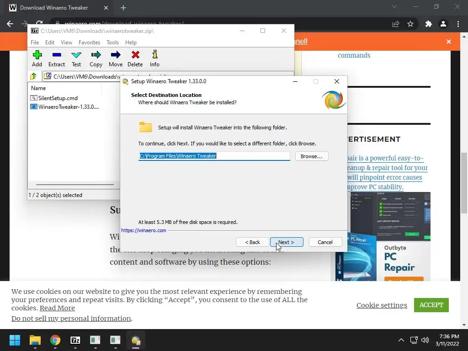The image size is (468, 351).
Task: Open Chrome from the taskbar
Action: 55,340
